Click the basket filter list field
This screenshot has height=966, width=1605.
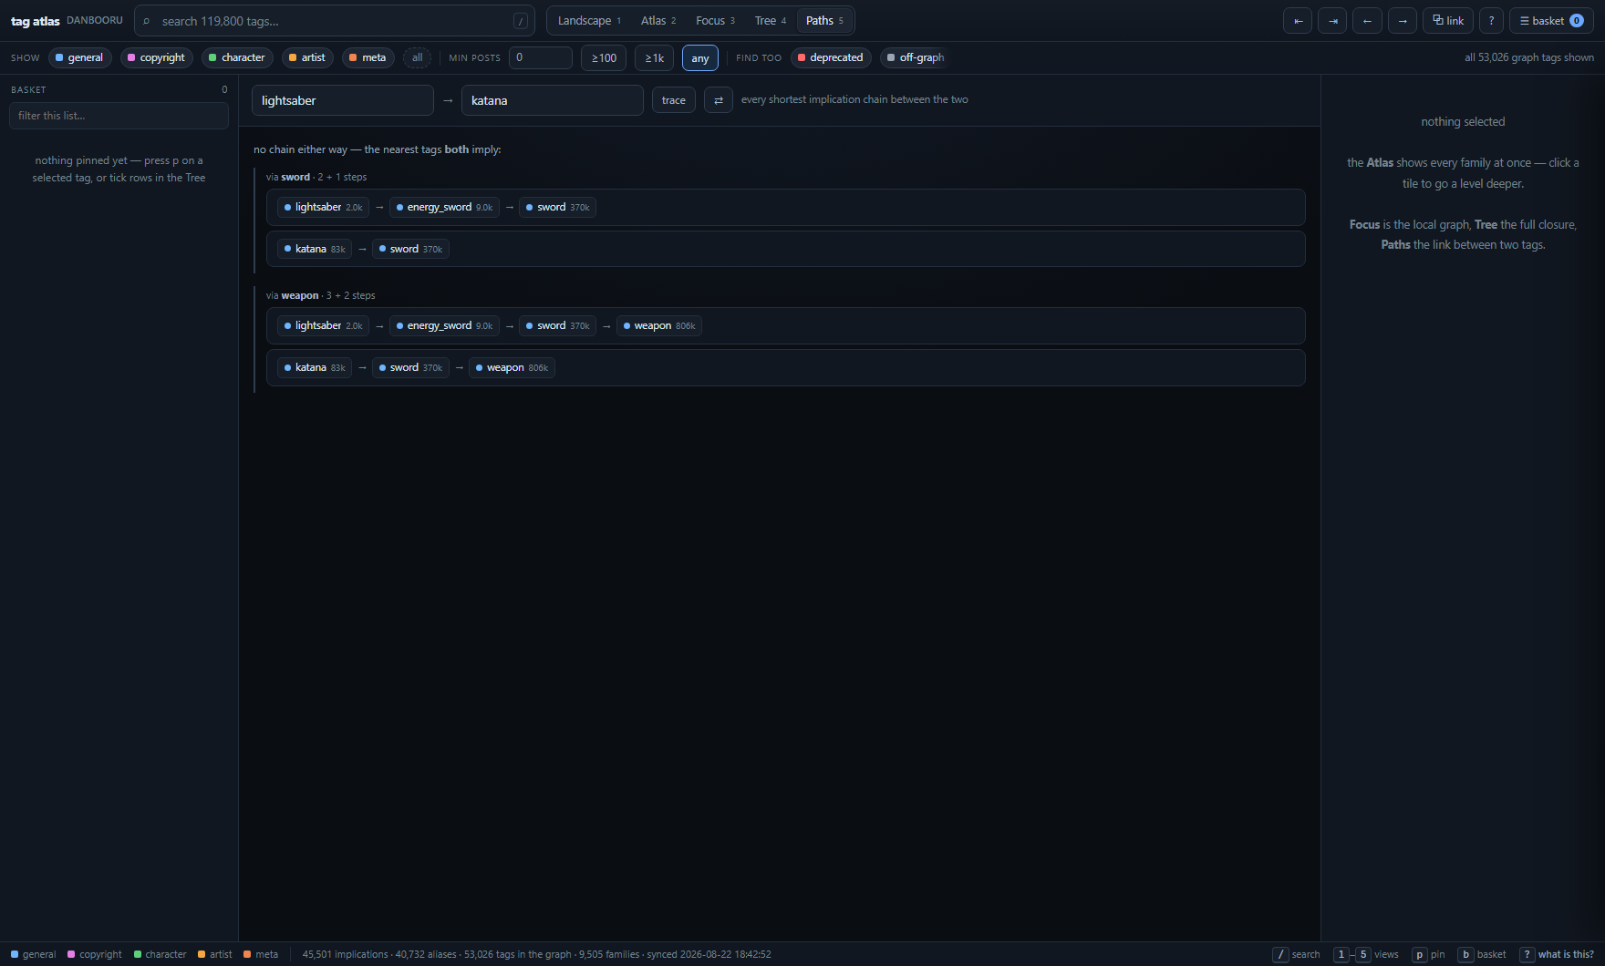(x=119, y=116)
